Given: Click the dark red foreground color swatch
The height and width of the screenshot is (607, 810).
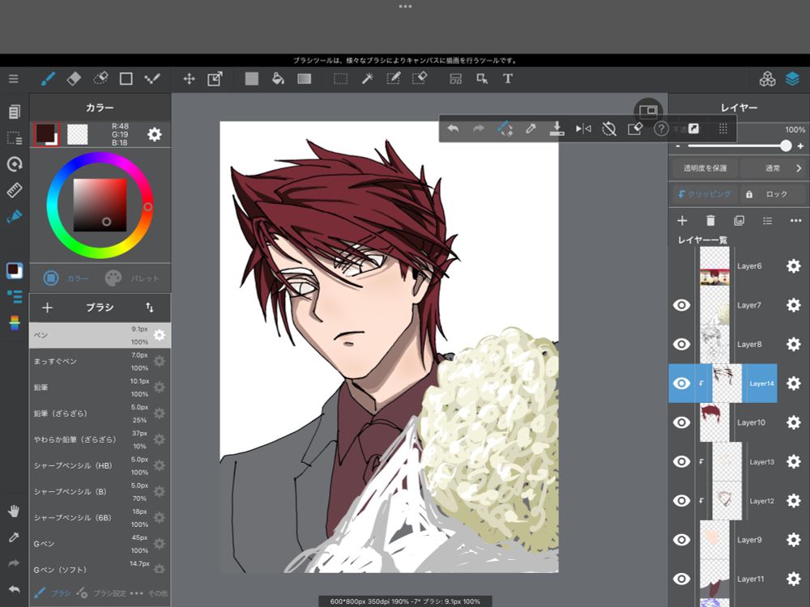Looking at the screenshot, I should [x=45, y=134].
